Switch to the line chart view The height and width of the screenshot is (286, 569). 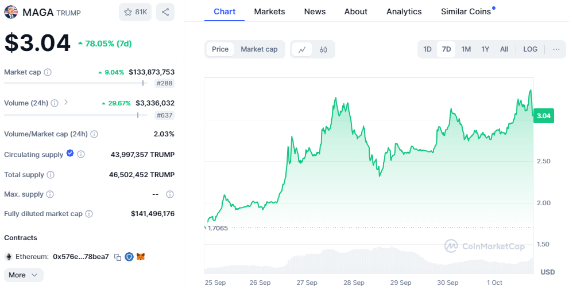[x=302, y=50]
